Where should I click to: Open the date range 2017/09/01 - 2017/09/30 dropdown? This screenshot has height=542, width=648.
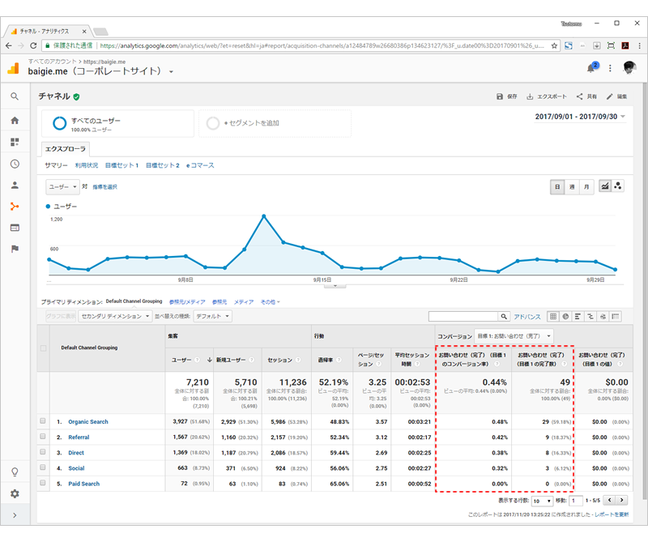(580, 117)
